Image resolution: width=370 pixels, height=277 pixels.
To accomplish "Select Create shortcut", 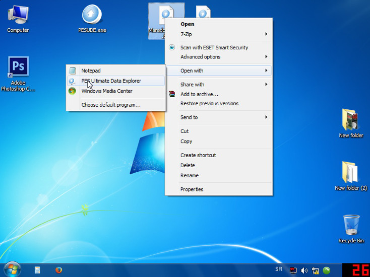I will pyautogui.click(x=219, y=155).
